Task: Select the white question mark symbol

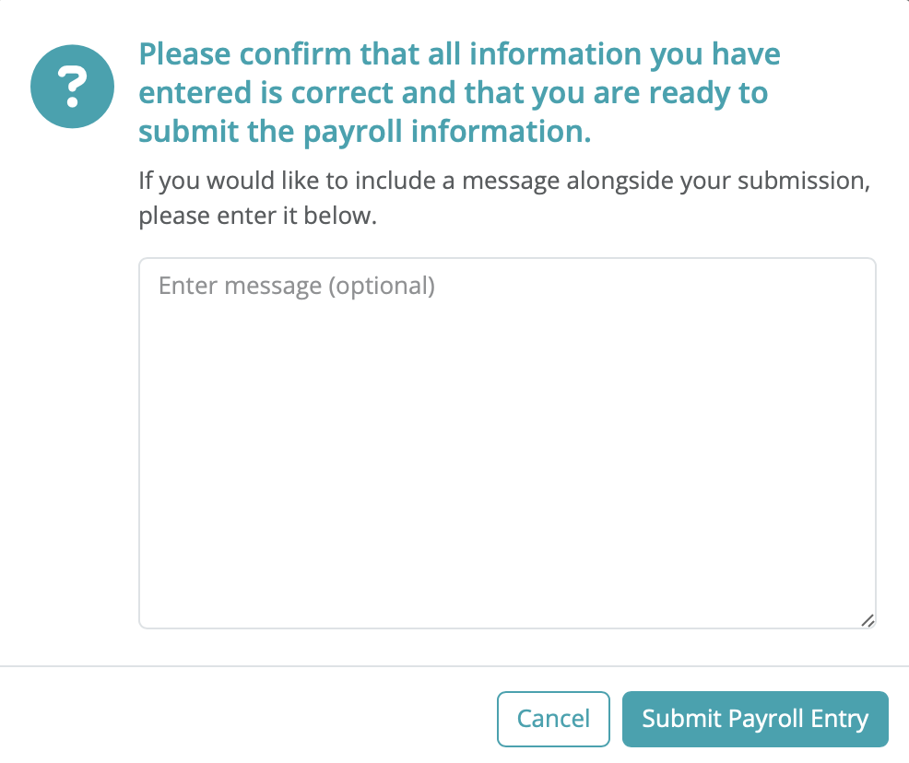Action: (73, 87)
